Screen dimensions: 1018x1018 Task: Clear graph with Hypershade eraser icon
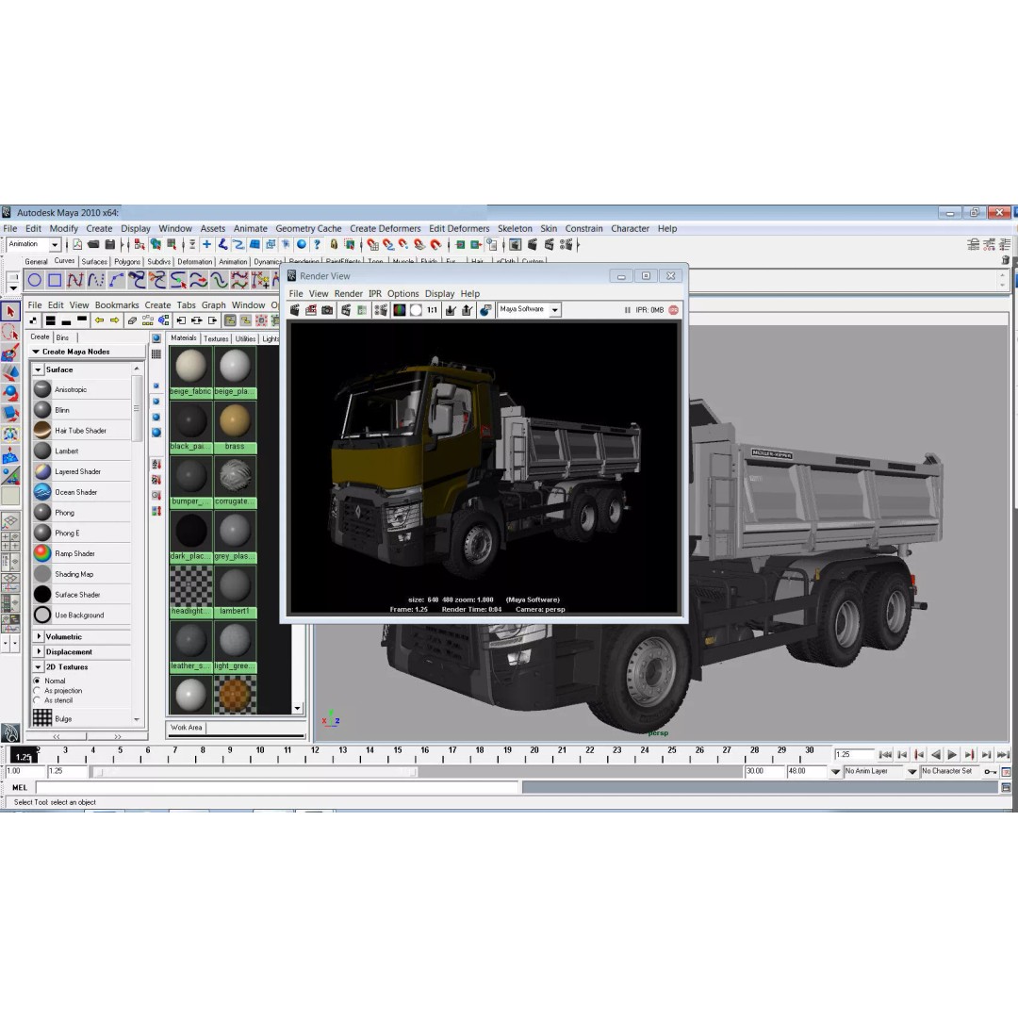click(133, 320)
